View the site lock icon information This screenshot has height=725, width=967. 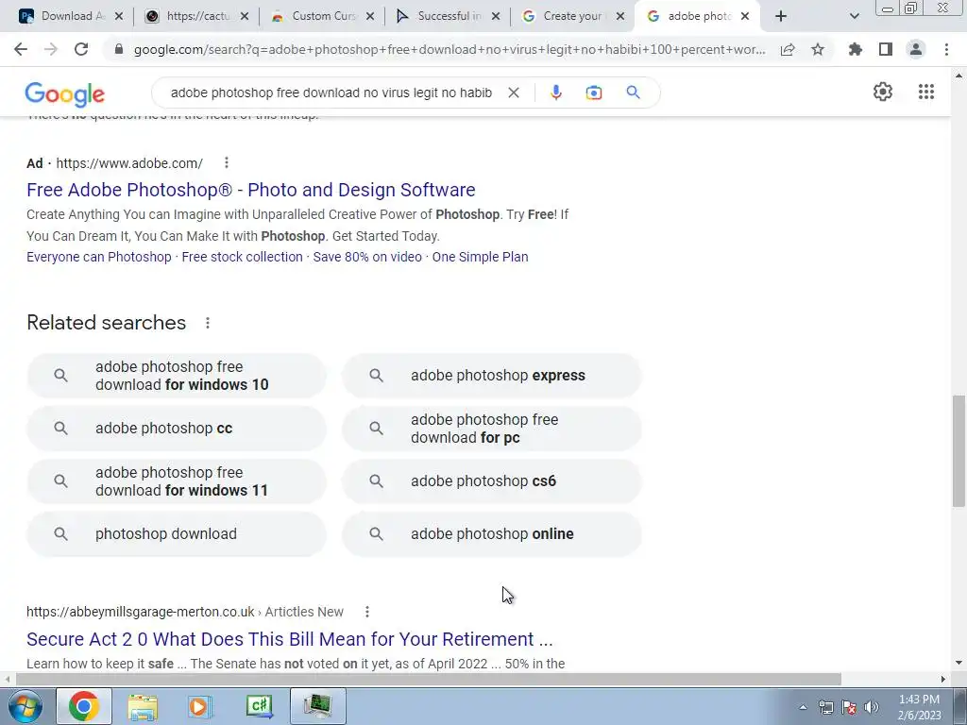click(119, 49)
